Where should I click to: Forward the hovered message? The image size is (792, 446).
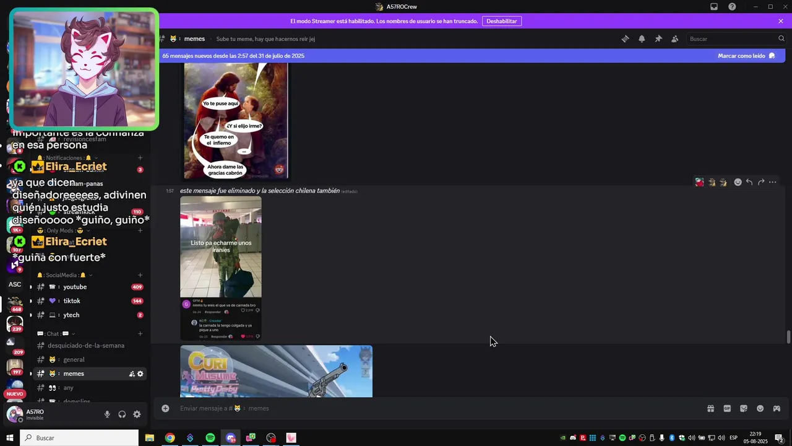(x=761, y=182)
